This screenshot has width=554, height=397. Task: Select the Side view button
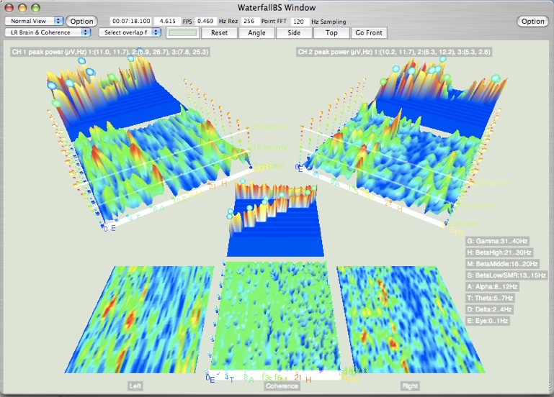click(x=294, y=33)
